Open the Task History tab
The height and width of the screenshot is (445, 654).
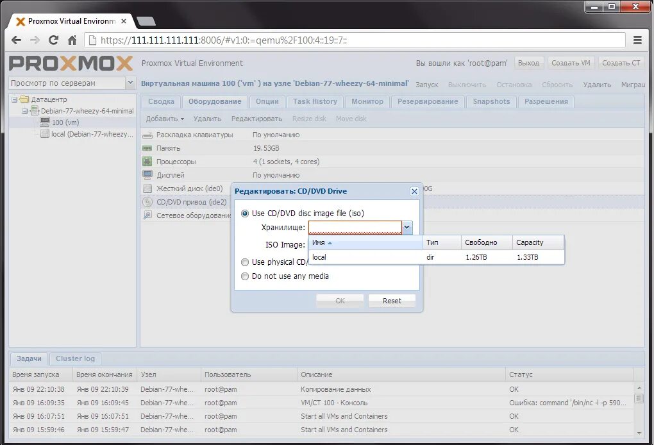[x=315, y=101]
